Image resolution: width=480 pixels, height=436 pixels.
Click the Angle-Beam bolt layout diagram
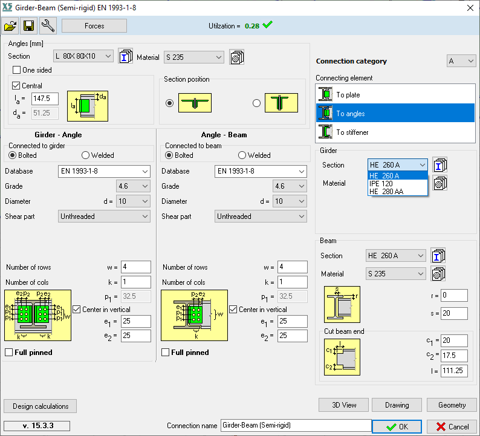tap(195, 316)
